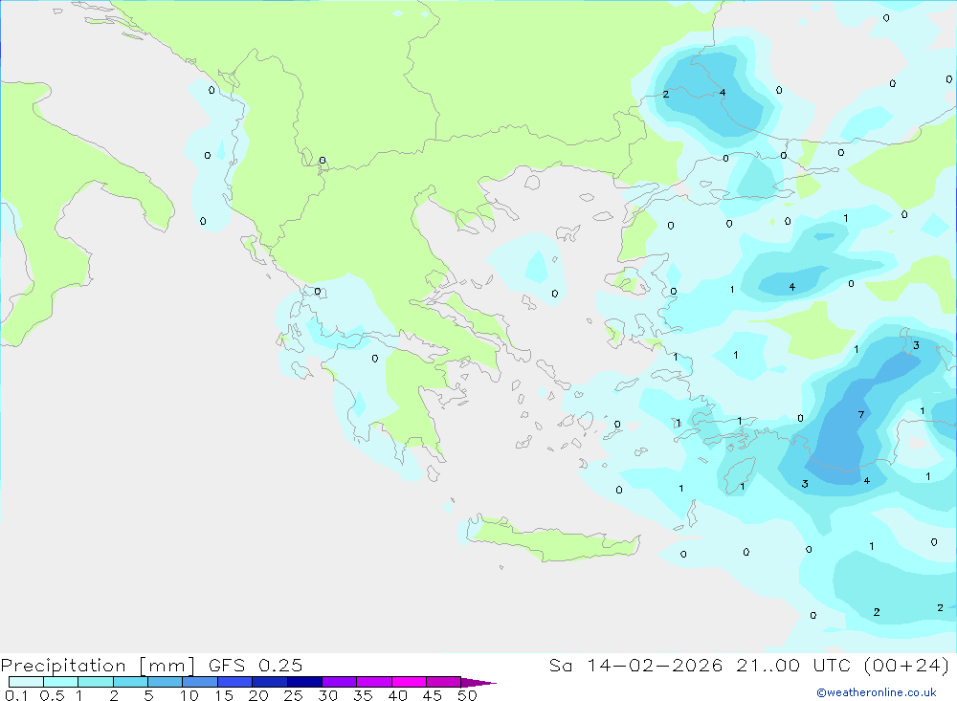
Task: Select the 40–45 mm legend color swatch
Action: (x=409, y=682)
